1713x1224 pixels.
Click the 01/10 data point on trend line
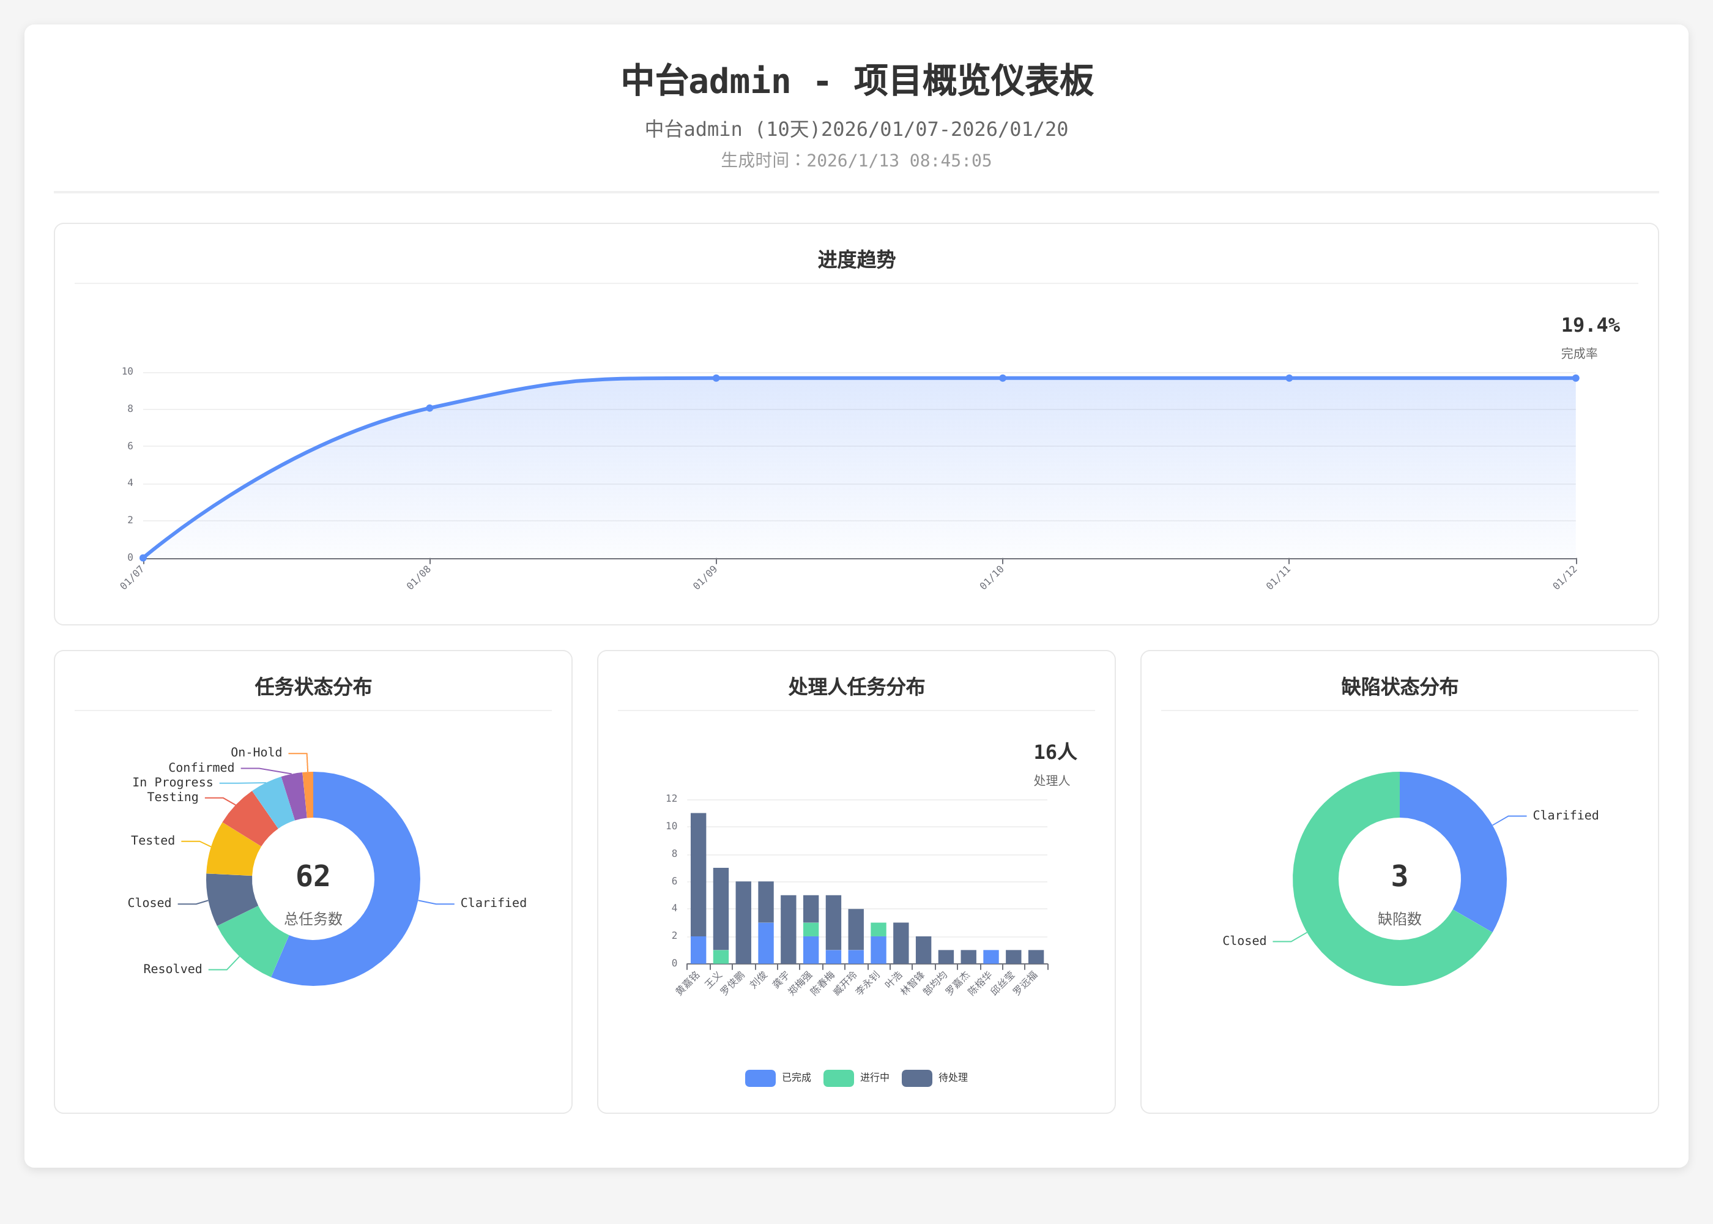(x=1003, y=378)
